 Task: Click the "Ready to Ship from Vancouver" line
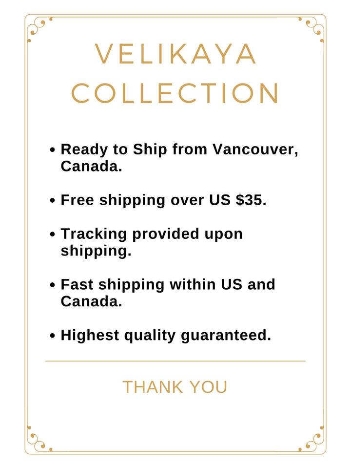click(x=179, y=150)
